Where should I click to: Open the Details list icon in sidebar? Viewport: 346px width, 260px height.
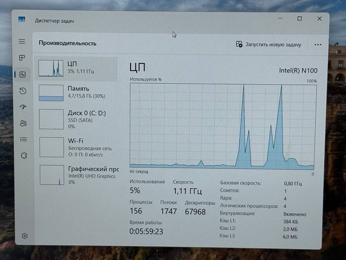pyautogui.click(x=24, y=139)
